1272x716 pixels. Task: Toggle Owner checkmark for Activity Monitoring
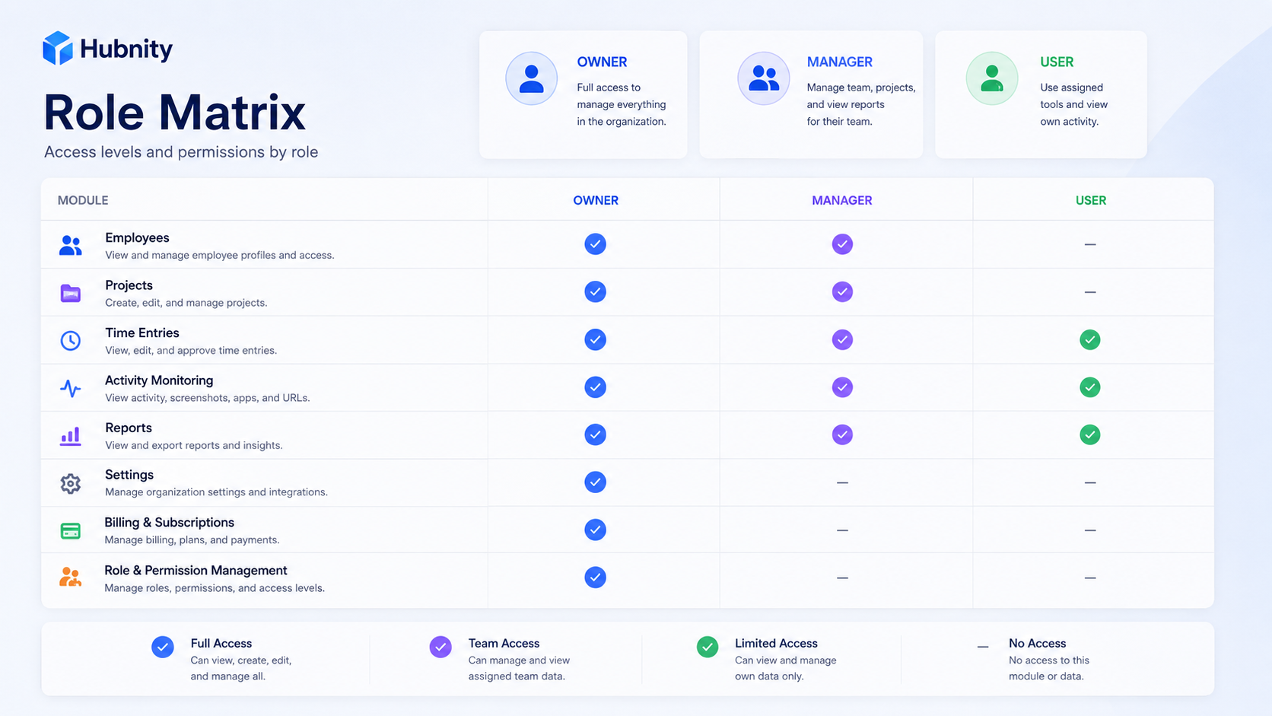[596, 387]
